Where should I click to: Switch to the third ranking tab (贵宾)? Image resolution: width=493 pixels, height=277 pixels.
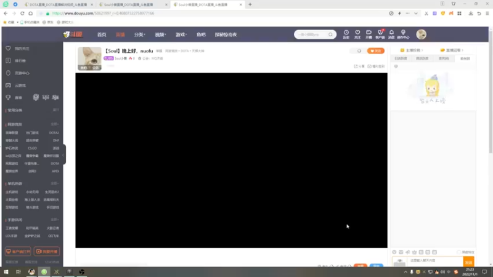444,58
